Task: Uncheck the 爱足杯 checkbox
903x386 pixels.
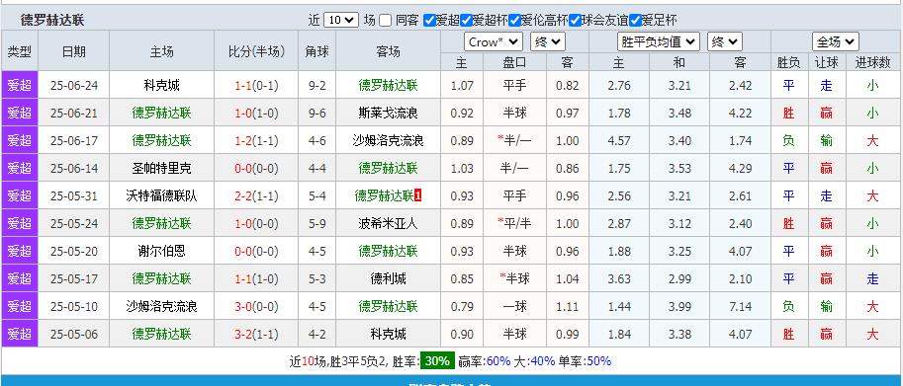Action: pyautogui.click(x=635, y=21)
